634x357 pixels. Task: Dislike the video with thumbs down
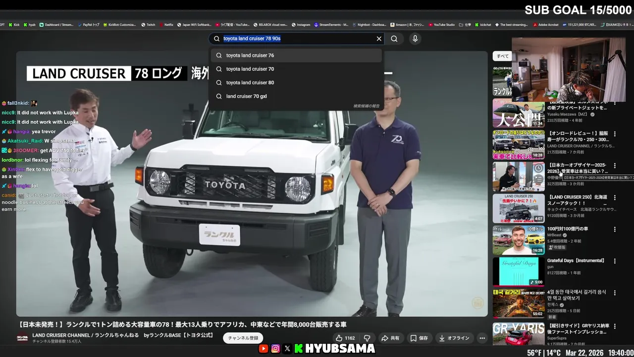tap(368, 338)
